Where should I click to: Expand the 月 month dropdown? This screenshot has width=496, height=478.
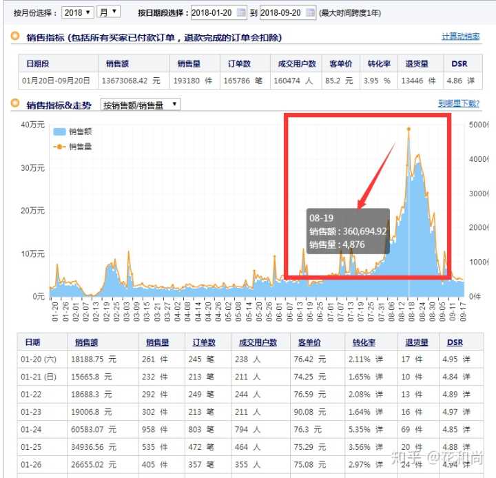pyautogui.click(x=108, y=12)
